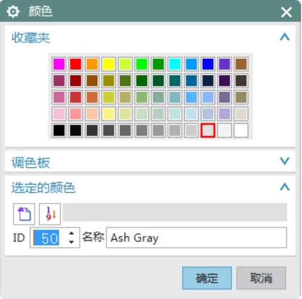
Task: Select the cyan swatch in the top row
Action: pos(175,64)
